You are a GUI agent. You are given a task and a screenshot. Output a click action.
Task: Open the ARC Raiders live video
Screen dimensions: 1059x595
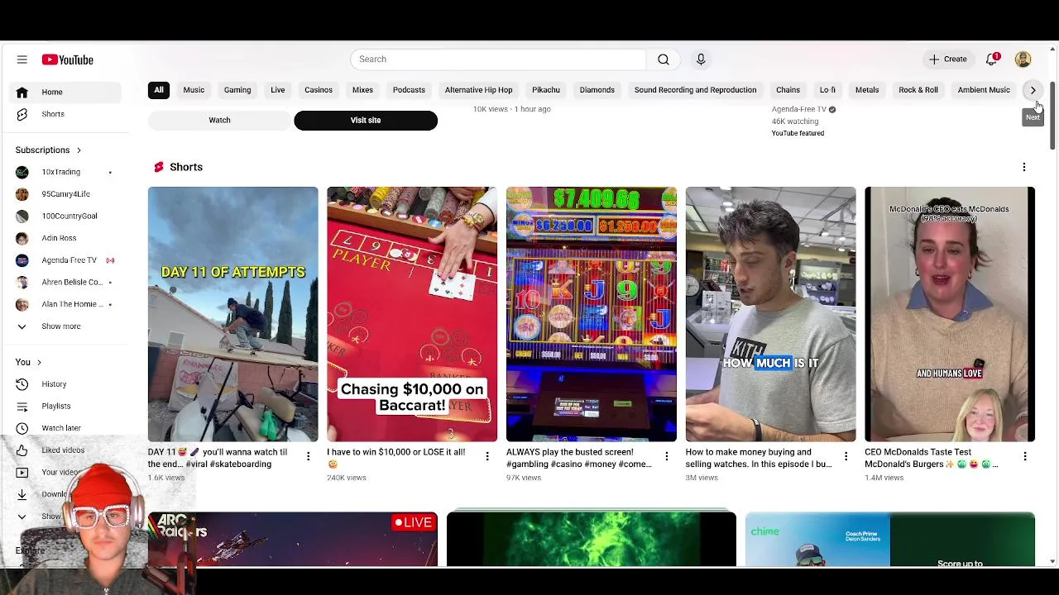[293, 540]
